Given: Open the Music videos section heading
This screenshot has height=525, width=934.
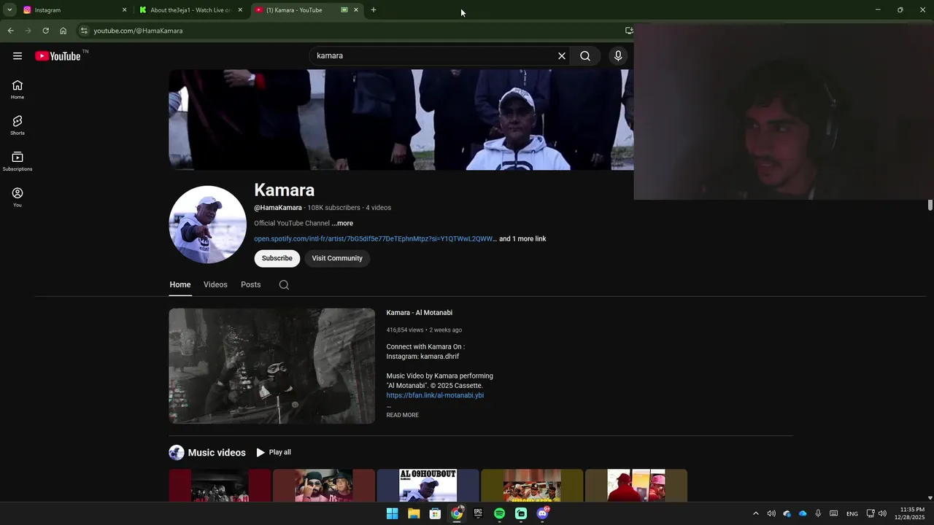Looking at the screenshot, I should pos(217,453).
